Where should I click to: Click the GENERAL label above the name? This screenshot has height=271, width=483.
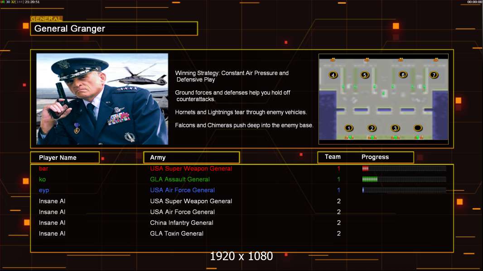point(46,19)
